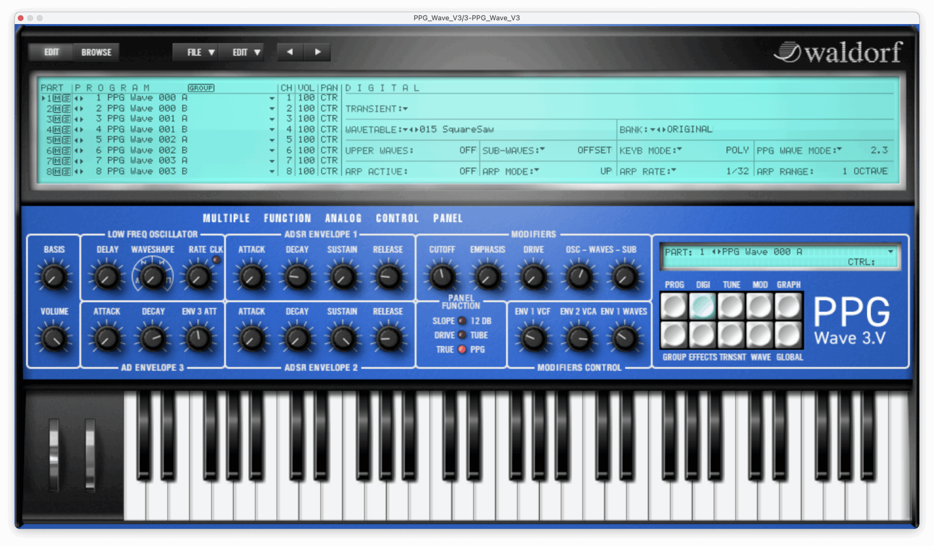
Task: Open the BANK dropdown showing ORIGINAL
Action: [653, 129]
